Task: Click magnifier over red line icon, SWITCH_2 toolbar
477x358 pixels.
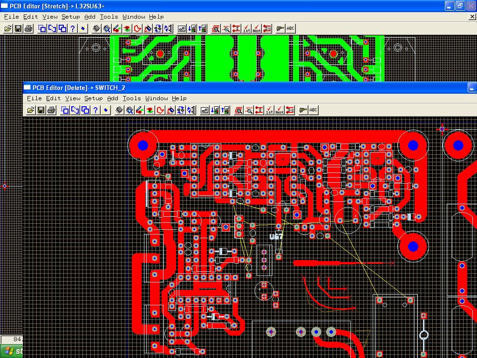Action: pyautogui.click(x=249, y=110)
